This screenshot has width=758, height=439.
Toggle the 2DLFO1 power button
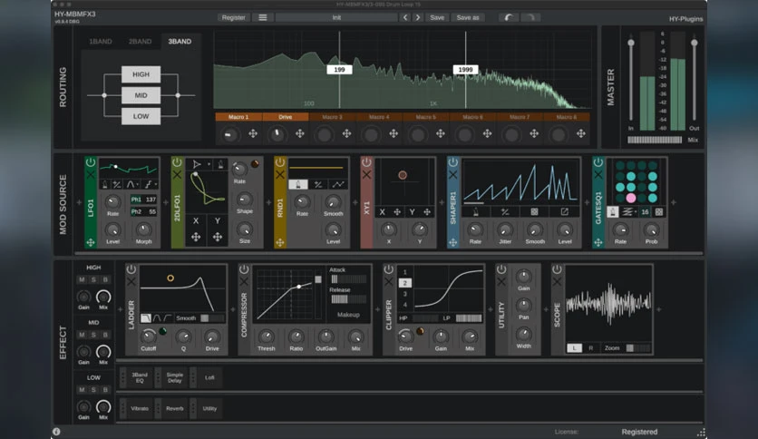point(177,162)
